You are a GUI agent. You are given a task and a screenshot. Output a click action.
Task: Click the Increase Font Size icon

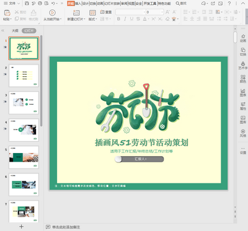[x=167, y=12]
